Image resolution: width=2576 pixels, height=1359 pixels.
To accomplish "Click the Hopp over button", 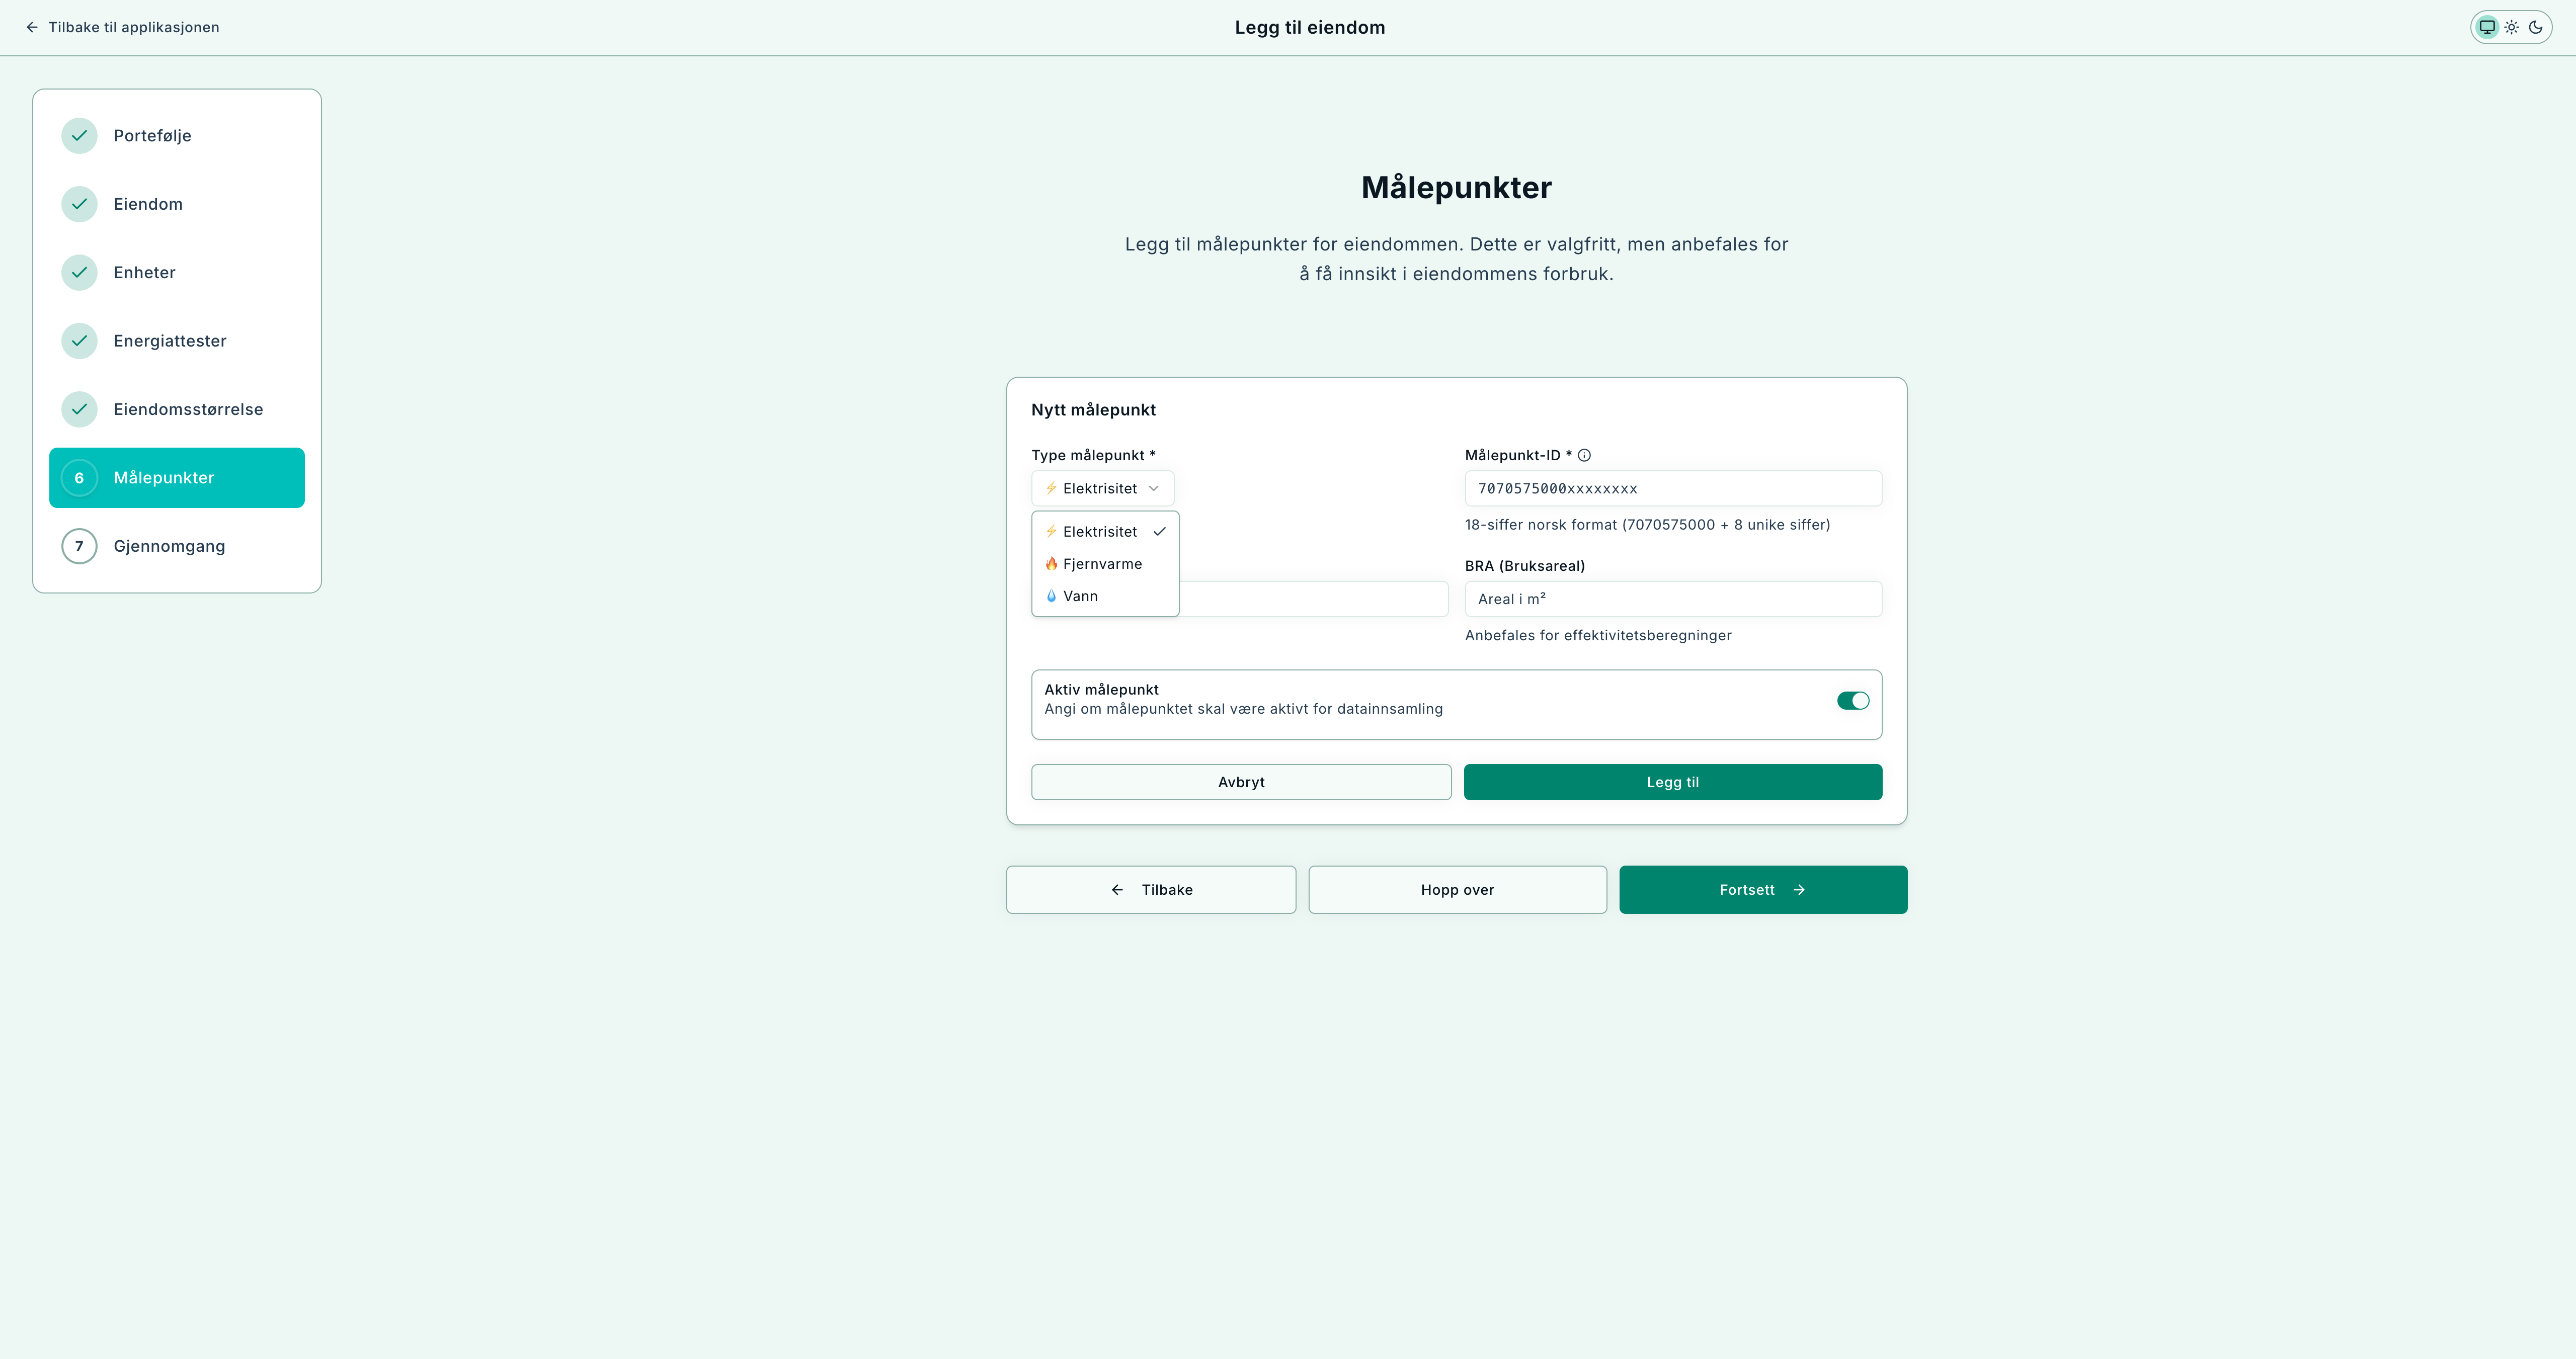I will pyautogui.click(x=1457, y=890).
